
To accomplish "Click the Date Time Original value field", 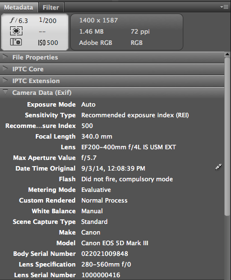I will 113,168.
